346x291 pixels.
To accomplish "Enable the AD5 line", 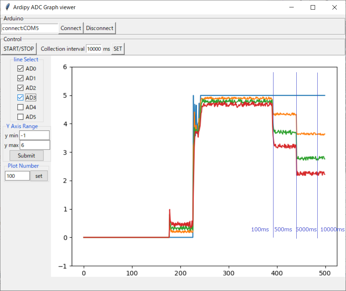I will point(20,117).
